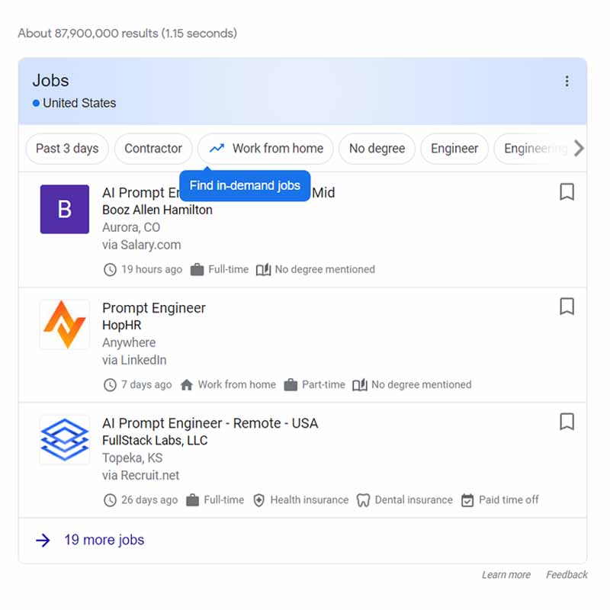Expand the list via 19 more jobs
Viewport: 610px width, 610px height.
pos(104,540)
